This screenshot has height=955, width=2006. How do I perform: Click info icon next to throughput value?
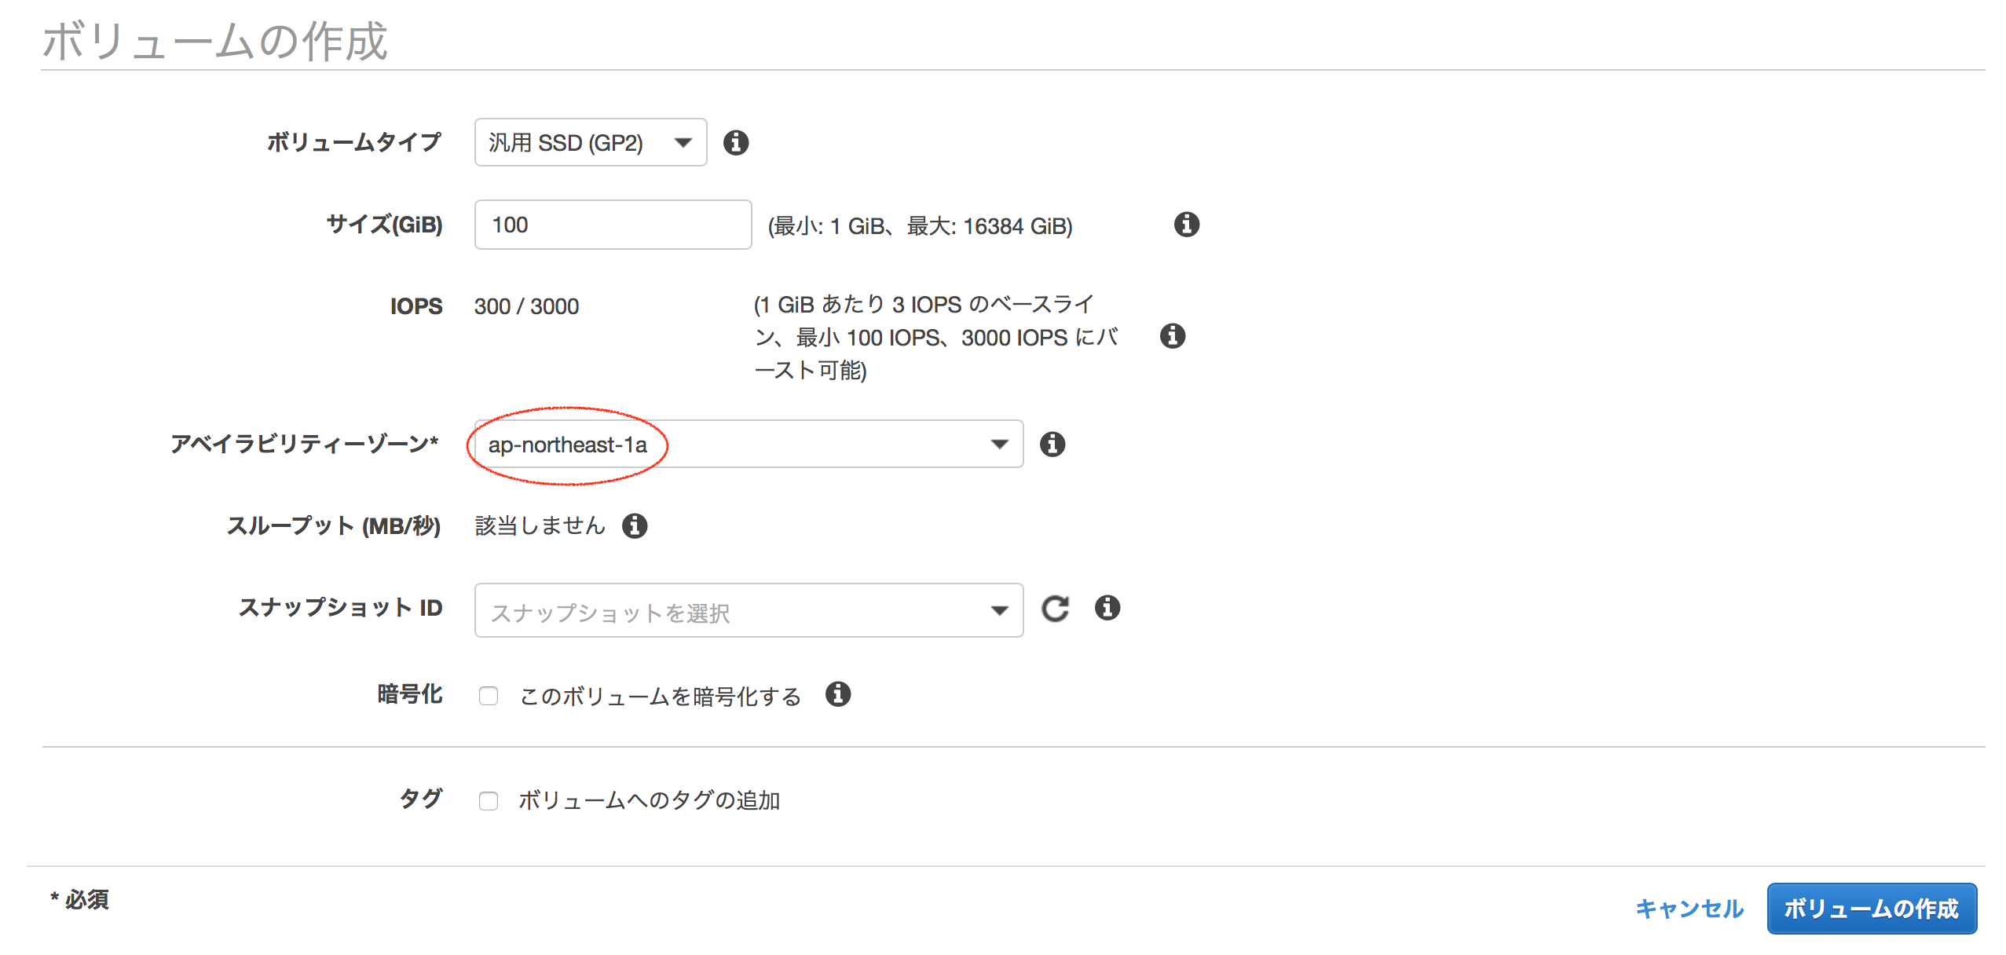click(x=635, y=525)
